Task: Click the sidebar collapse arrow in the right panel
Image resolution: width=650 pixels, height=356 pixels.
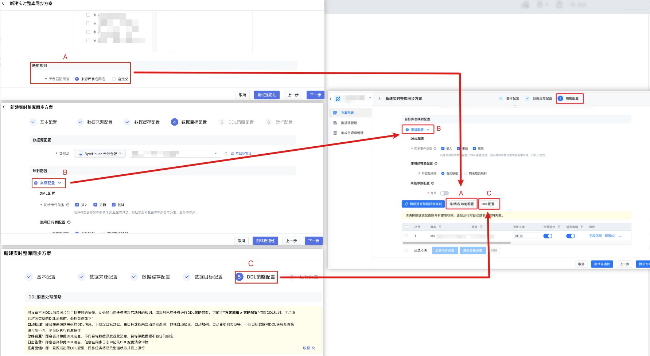Action: click(331, 99)
